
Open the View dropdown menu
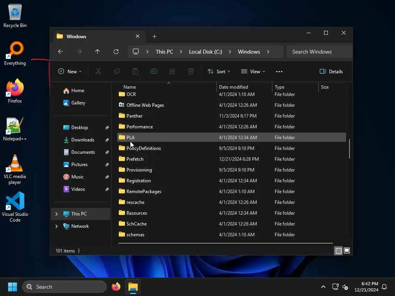(253, 71)
